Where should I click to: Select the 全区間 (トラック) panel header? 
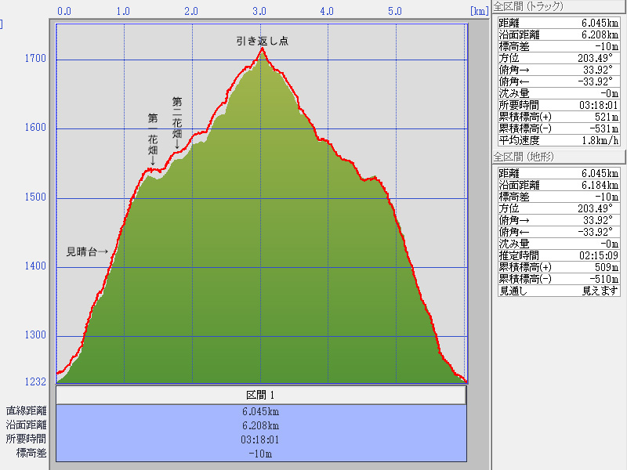click(534, 6)
